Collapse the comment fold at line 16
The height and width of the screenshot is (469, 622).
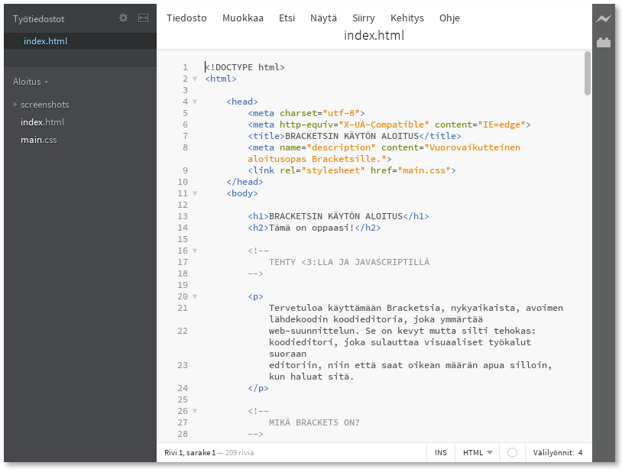pos(194,251)
